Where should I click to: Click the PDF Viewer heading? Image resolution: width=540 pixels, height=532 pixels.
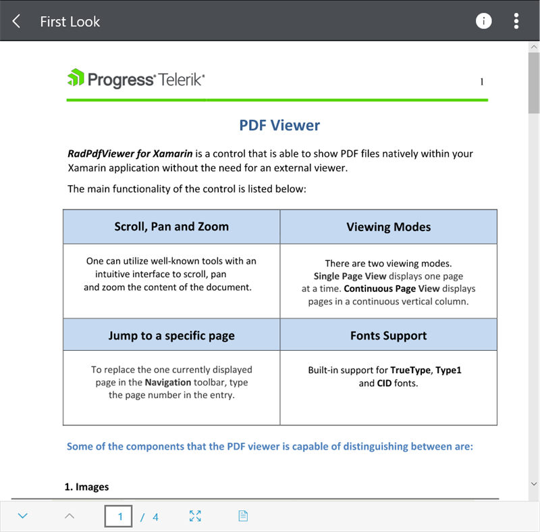click(279, 125)
